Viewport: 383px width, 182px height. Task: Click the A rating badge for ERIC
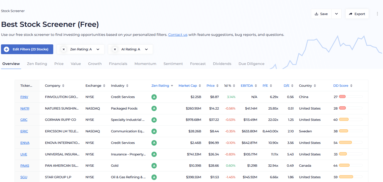(x=154, y=131)
